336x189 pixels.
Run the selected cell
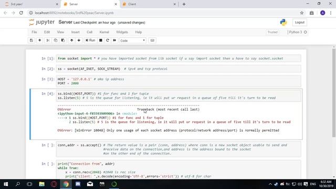[90, 40]
